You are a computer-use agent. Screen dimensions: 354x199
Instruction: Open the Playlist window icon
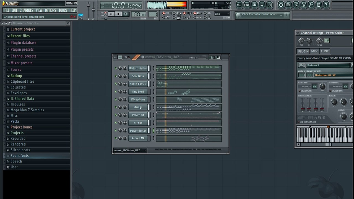point(239,5)
